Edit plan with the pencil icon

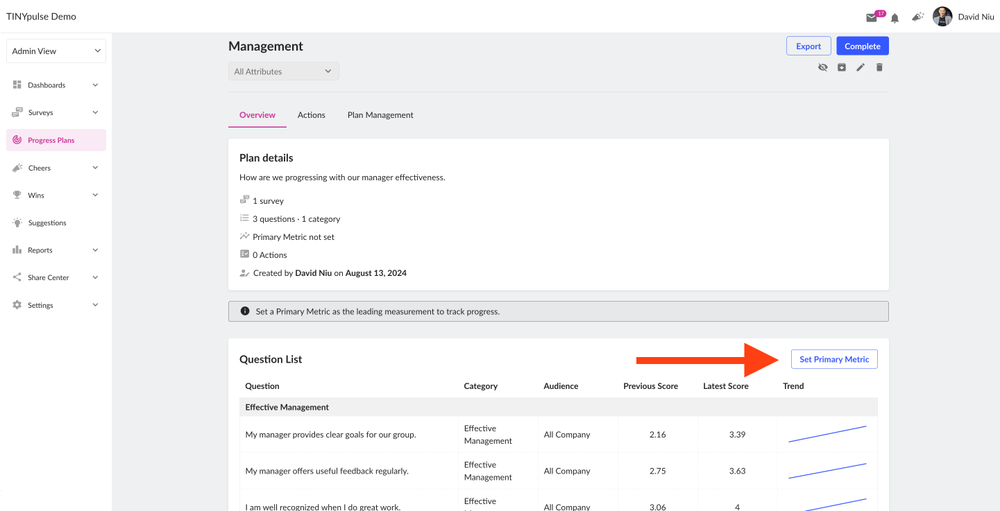point(861,67)
